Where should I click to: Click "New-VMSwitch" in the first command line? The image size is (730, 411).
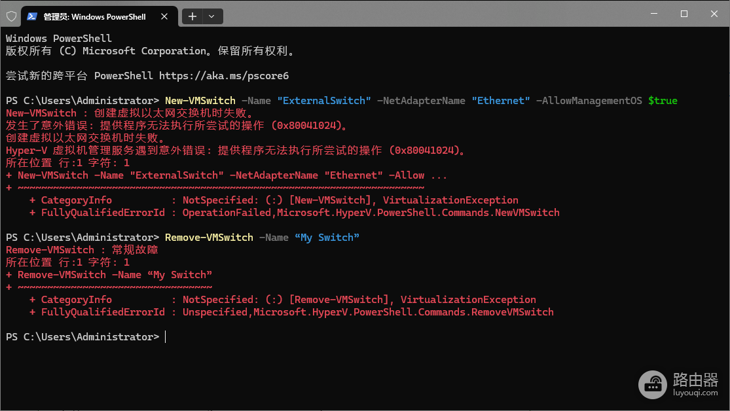point(200,101)
